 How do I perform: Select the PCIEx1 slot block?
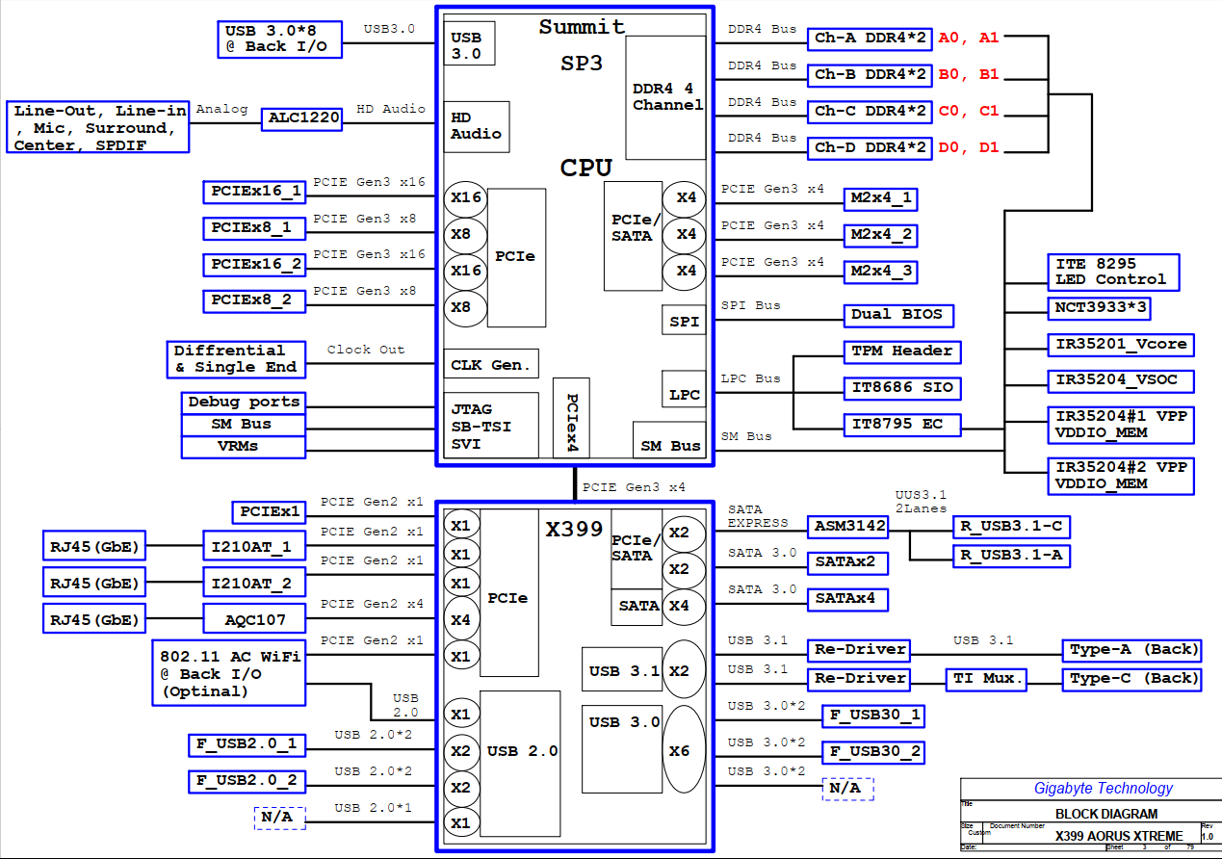(269, 512)
